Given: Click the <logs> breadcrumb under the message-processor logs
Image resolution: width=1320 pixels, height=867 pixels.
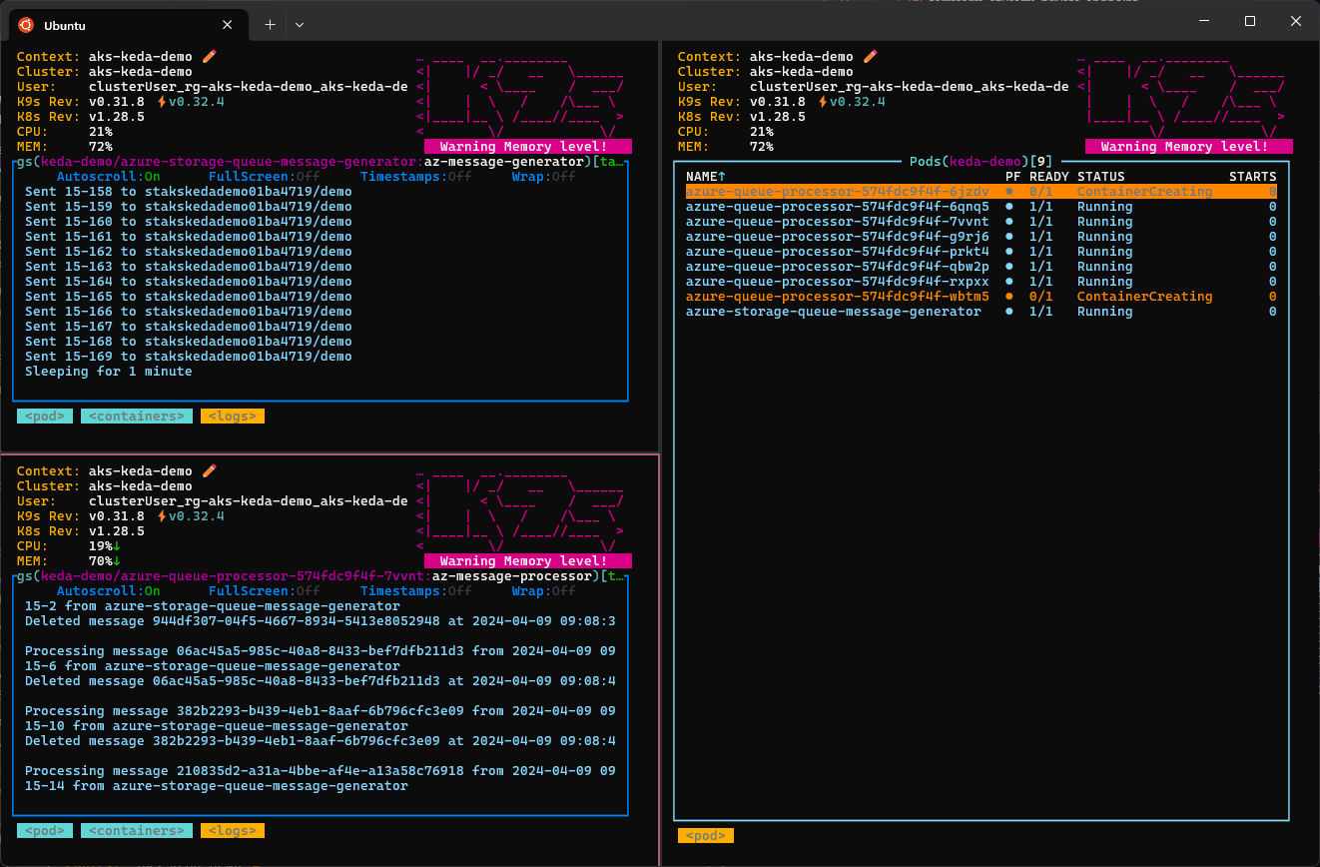Looking at the screenshot, I should click(x=233, y=831).
